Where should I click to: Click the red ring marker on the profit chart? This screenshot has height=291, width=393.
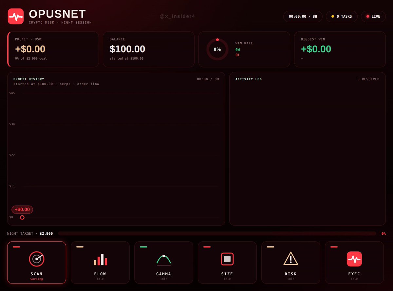coord(22,217)
